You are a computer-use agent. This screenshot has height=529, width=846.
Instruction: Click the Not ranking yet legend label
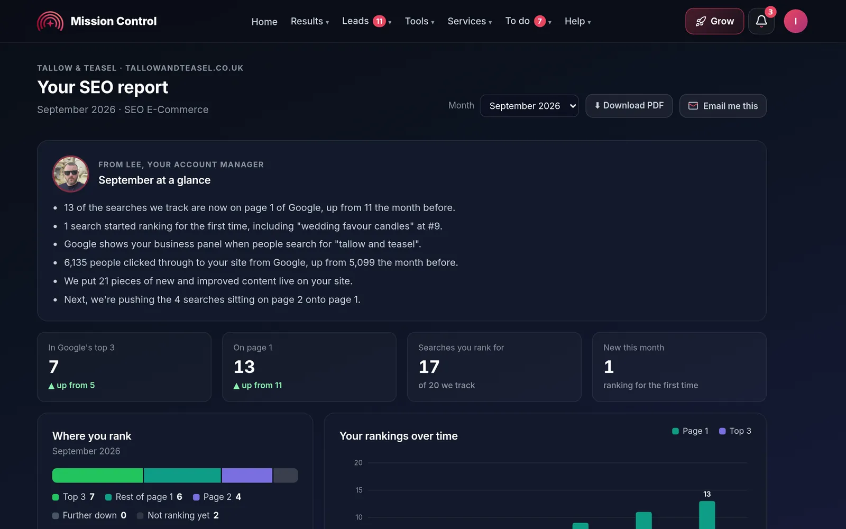(178, 515)
